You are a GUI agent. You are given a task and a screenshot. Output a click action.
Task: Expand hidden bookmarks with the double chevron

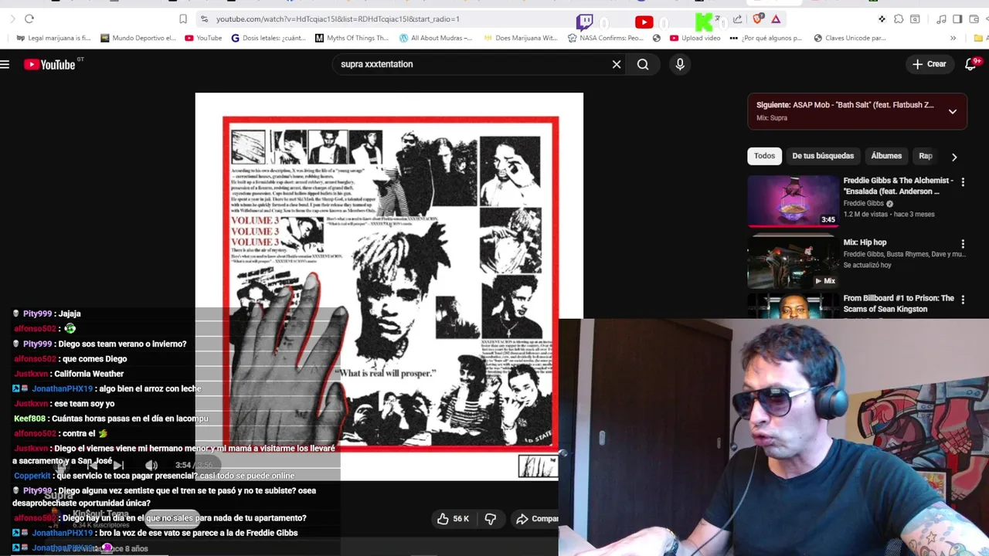click(953, 38)
